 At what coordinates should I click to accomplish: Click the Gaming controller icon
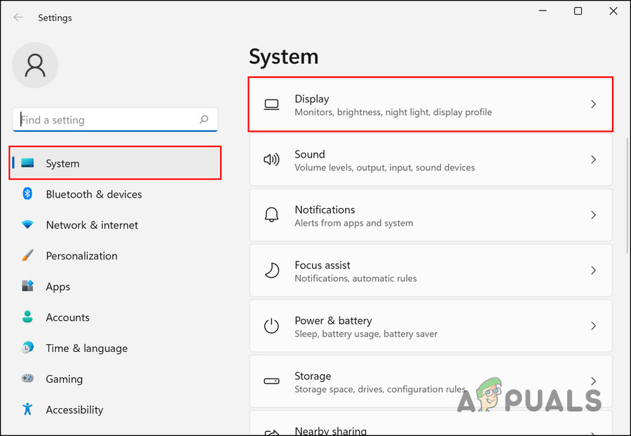[28, 379]
